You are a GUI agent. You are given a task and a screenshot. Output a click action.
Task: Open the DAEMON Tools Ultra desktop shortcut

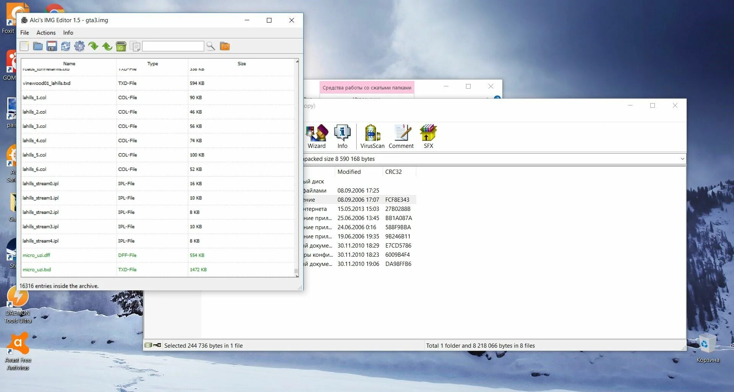[18, 305]
